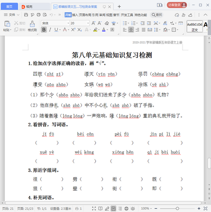Enable eye protection mode icon
This screenshot has width=211, height=212.
(x=133, y=209)
